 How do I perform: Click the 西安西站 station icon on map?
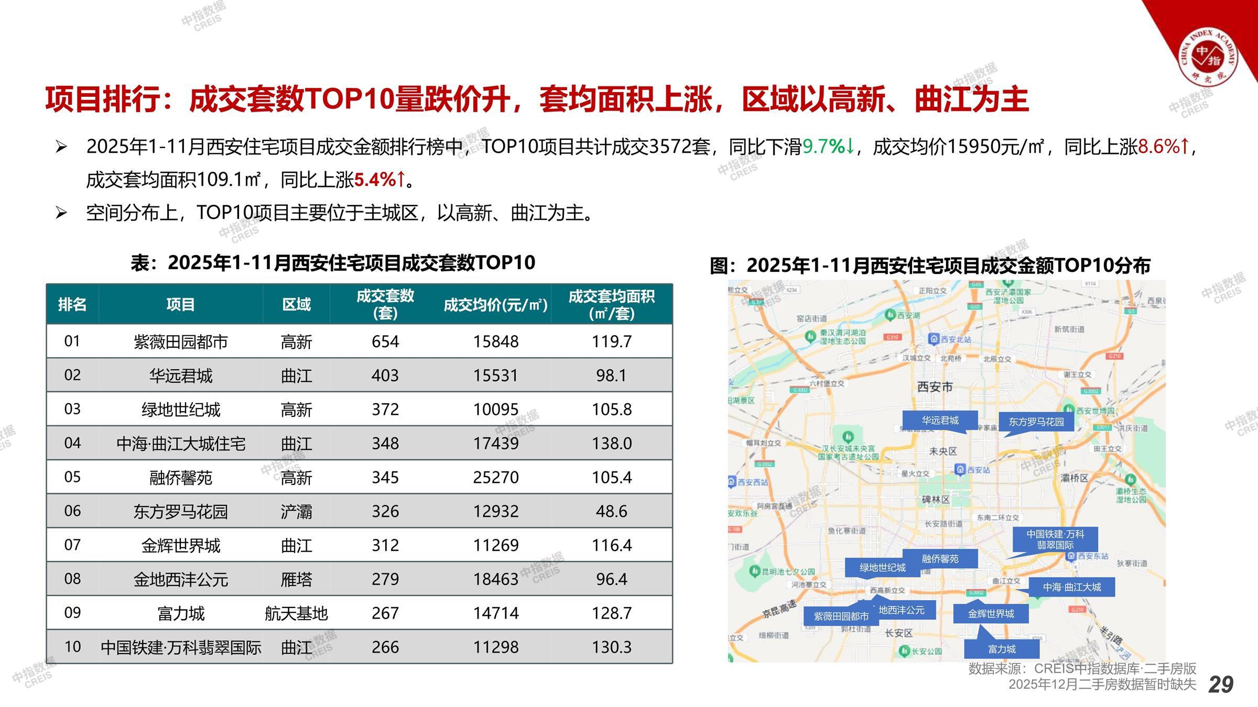(x=732, y=482)
